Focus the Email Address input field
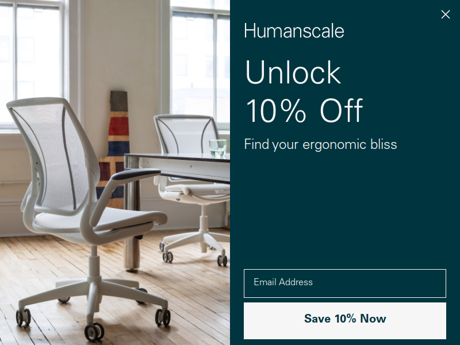 click(344, 283)
